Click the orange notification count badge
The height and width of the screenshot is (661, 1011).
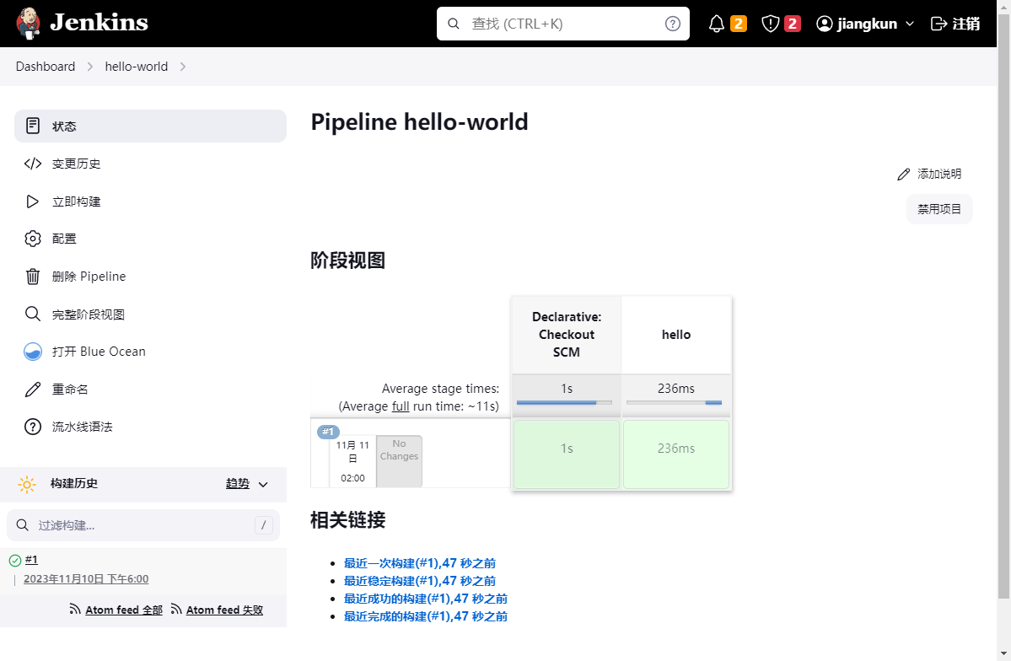pyautogui.click(x=739, y=24)
